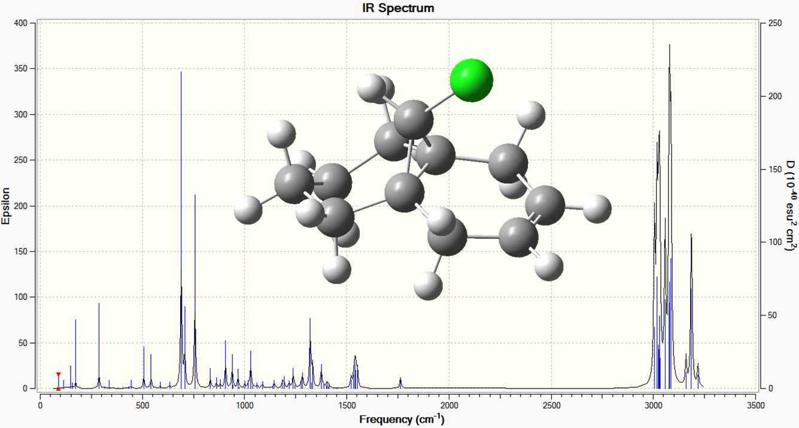The height and width of the screenshot is (428, 799).
Task: Click the 3500 tick label on frequency axis
Action: pos(756,405)
